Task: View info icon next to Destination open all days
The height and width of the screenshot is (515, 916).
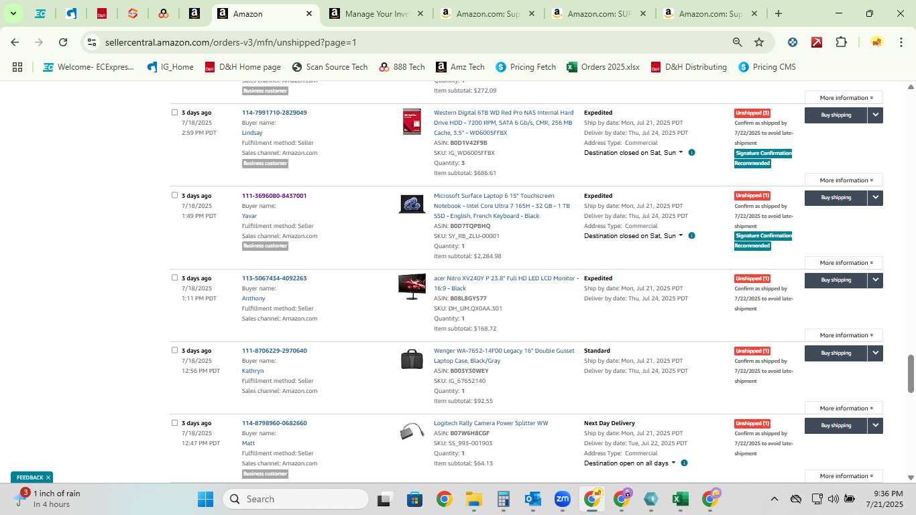Action: [684, 463]
